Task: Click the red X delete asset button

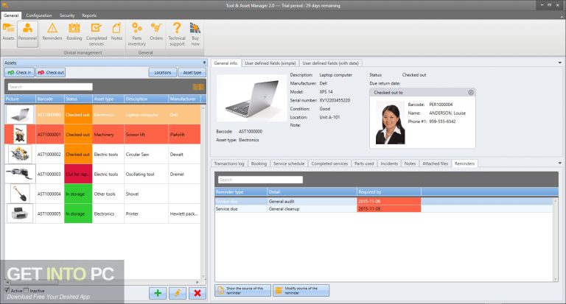Action: click(x=197, y=293)
